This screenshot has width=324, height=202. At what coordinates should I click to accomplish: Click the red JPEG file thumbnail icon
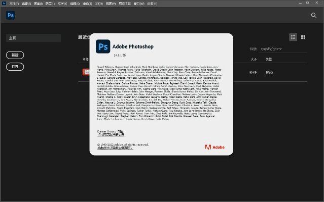(87, 72)
